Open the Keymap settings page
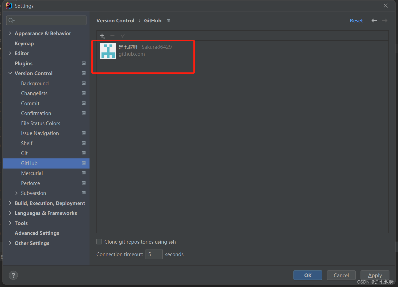The image size is (398, 287). [x=24, y=43]
